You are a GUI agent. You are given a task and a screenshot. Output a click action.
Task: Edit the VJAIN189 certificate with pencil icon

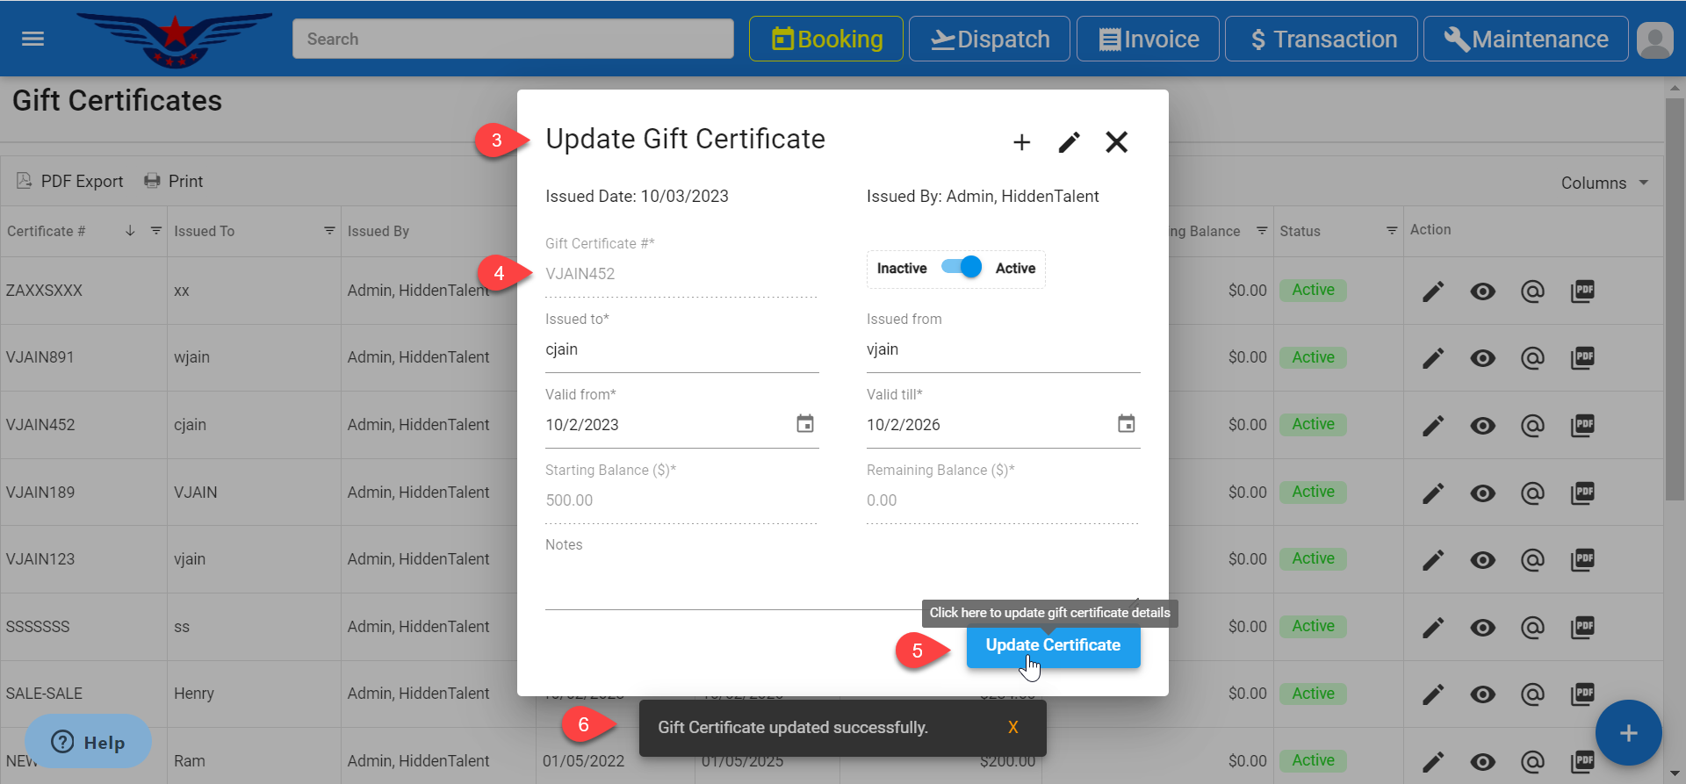(x=1433, y=493)
